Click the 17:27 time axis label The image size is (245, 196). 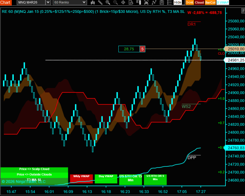(201, 192)
